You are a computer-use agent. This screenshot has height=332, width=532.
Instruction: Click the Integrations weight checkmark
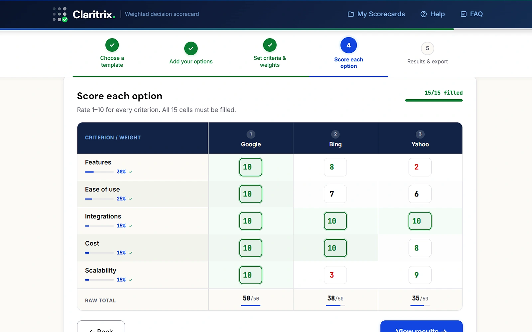(131, 226)
